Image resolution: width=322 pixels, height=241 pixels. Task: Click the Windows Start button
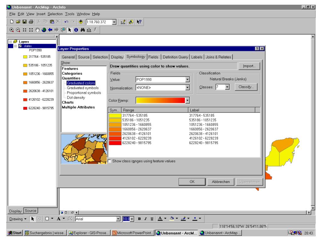click(14, 233)
